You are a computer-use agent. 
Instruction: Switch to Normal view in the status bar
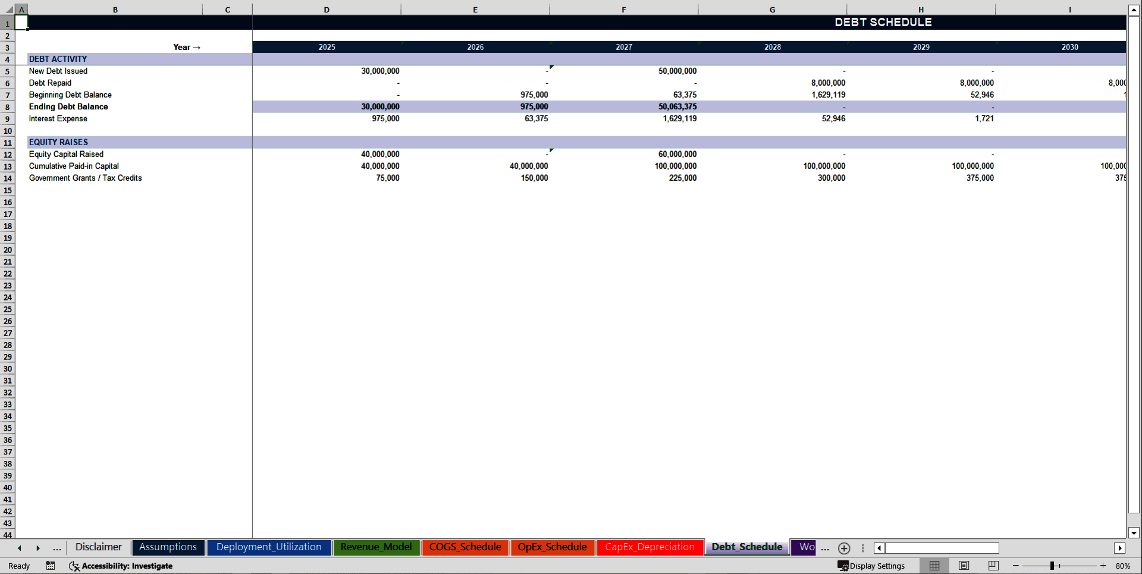click(934, 566)
